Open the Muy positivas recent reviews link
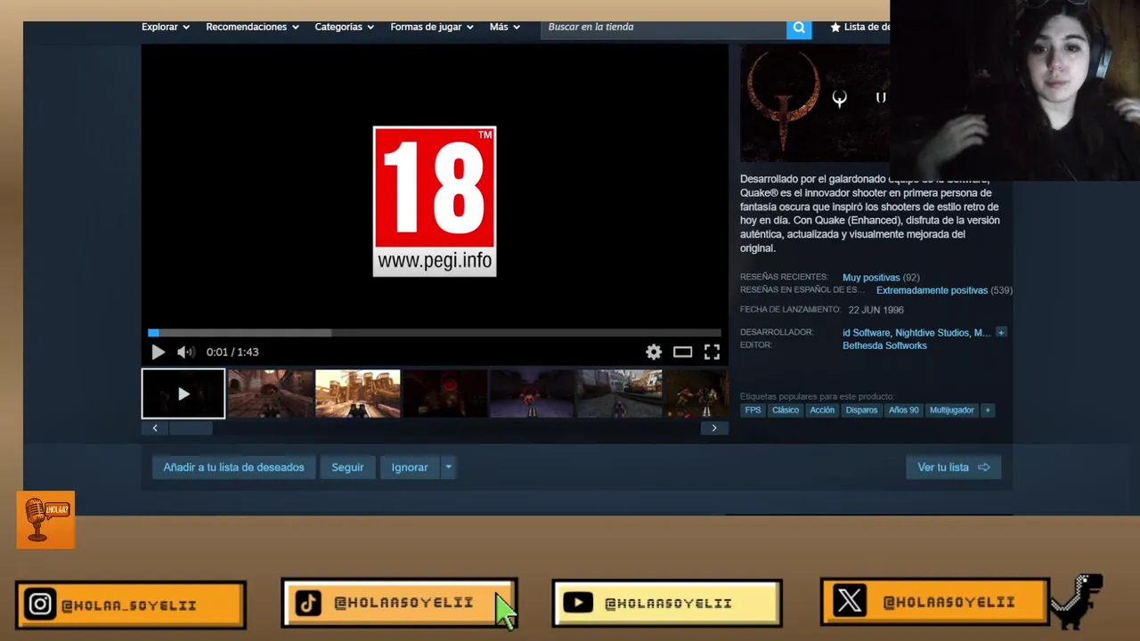The image size is (1140, 641). click(871, 277)
